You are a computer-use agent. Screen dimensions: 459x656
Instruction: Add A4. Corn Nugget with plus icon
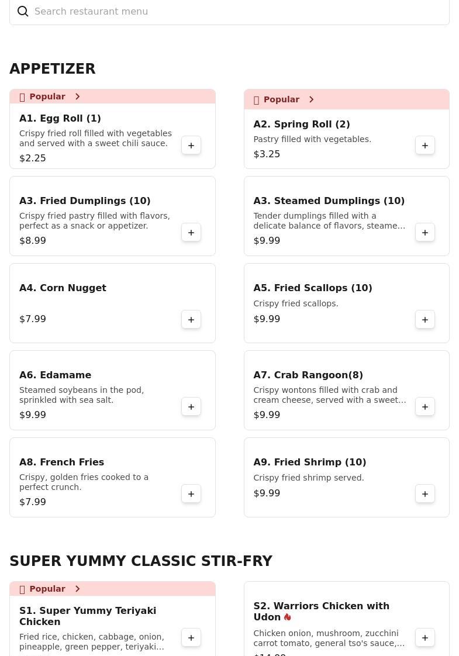click(191, 320)
